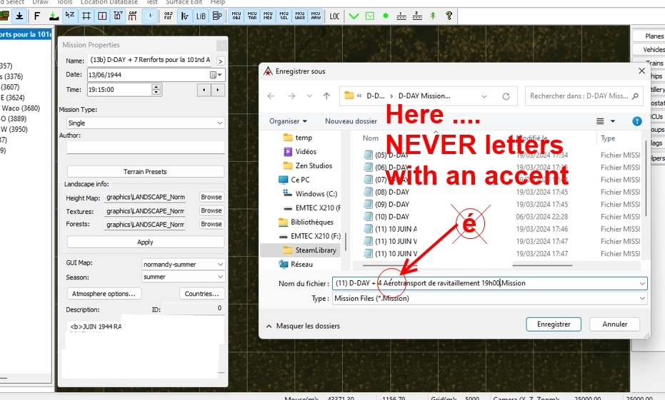Collapse folders with Masquer les dossiers
The width and height of the screenshot is (665, 400).
(x=304, y=326)
